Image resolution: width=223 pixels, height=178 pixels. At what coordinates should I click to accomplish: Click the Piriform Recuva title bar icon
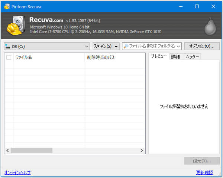(6, 6)
